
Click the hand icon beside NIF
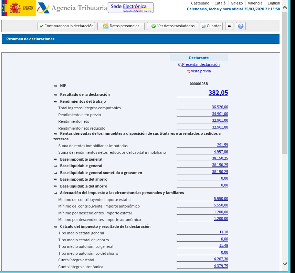pyautogui.click(x=55, y=85)
